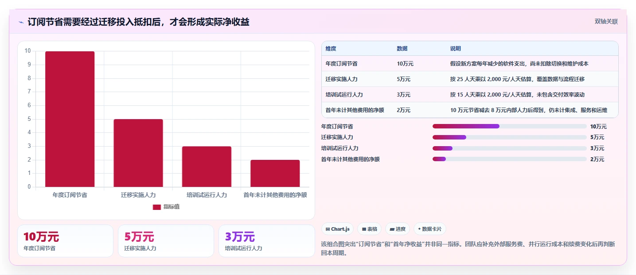
Task: Click the chart bar for 培训试运行人力
Action: (207, 167)
